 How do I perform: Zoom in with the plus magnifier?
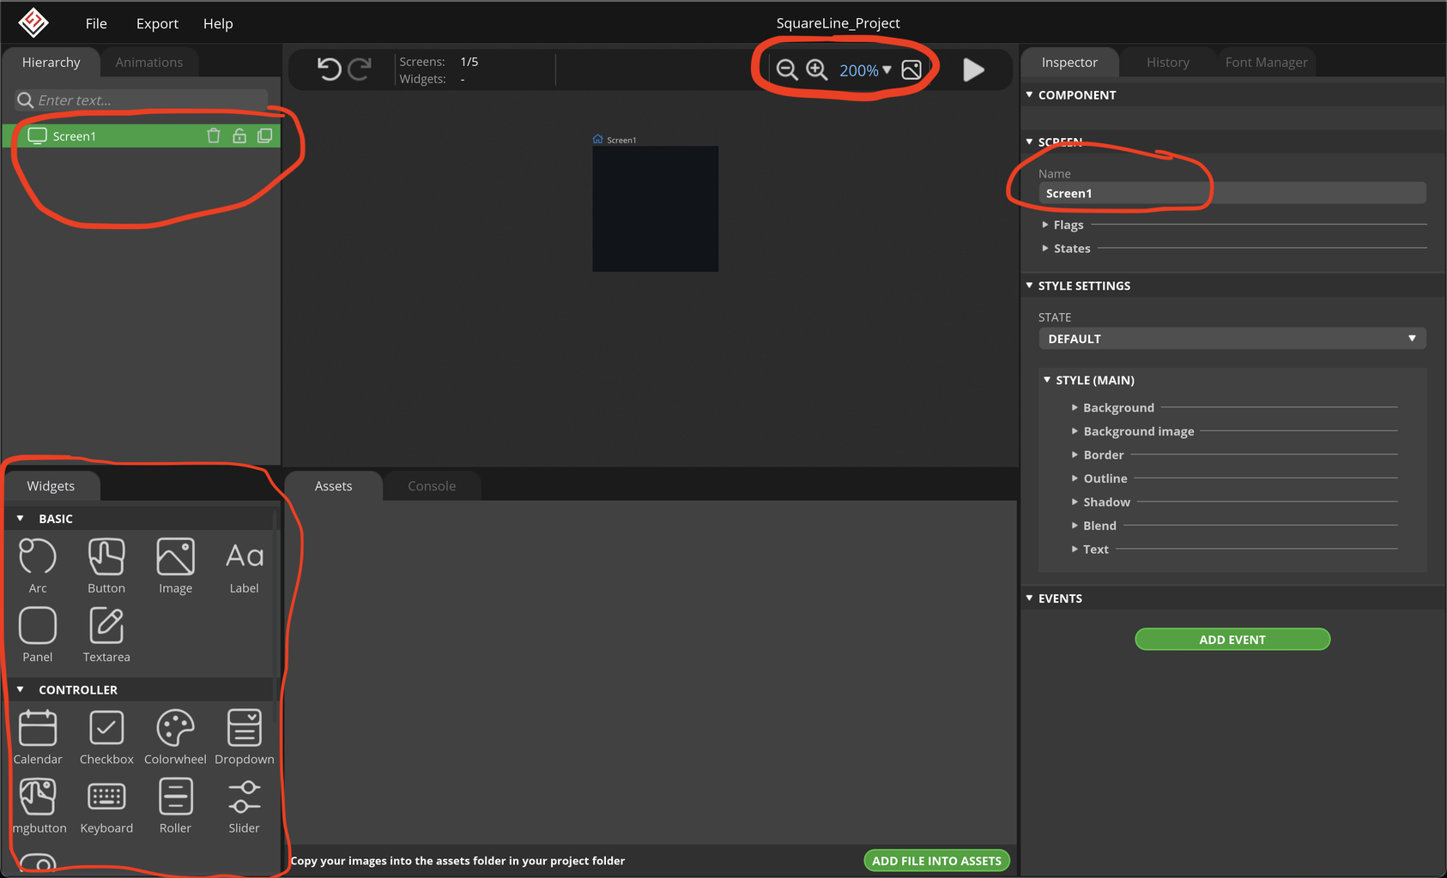click(x=817, y=70)
